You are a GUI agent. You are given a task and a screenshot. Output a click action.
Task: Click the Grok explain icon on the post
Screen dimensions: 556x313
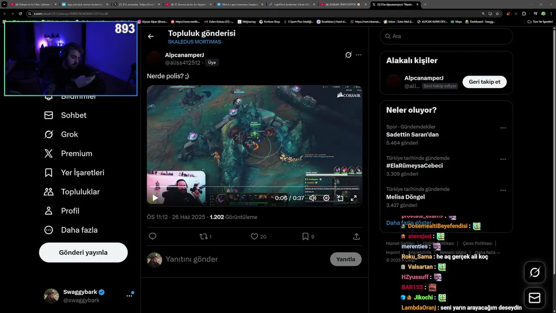348,55
